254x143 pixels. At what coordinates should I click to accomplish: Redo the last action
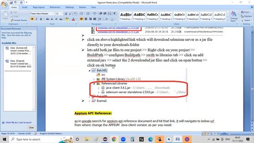coord(21,2)
